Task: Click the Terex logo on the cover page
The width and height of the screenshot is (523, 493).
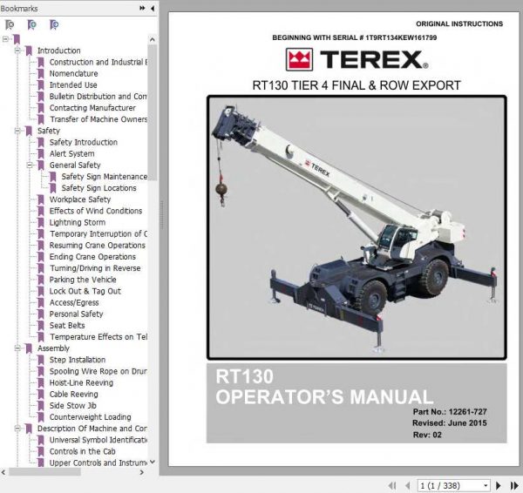Action: coord(357,60)
